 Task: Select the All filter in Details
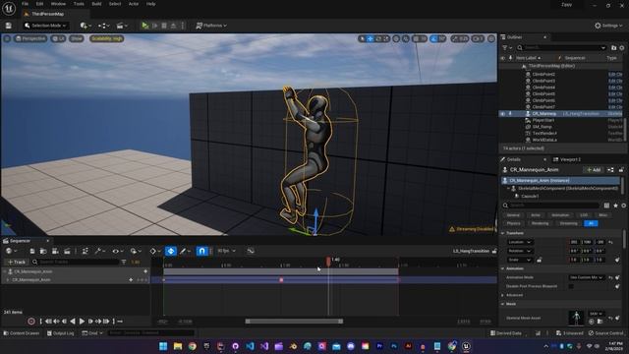591,223
